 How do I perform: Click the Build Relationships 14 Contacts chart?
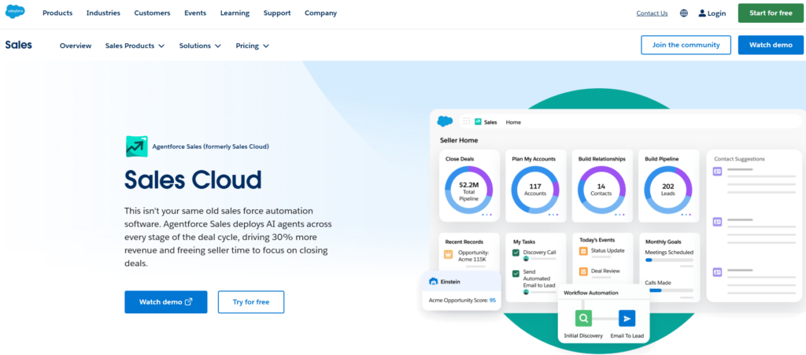[601, 190]
